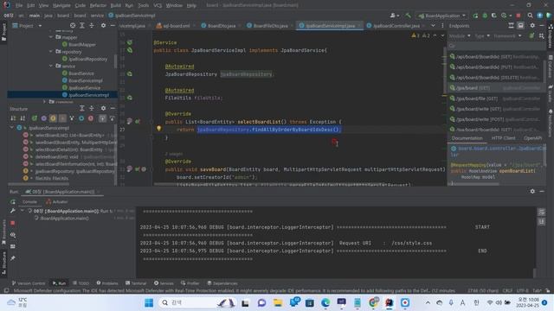Toggle Sort by Visibility in Structure toolbar

pyautogui.click(x=13, y=118)
